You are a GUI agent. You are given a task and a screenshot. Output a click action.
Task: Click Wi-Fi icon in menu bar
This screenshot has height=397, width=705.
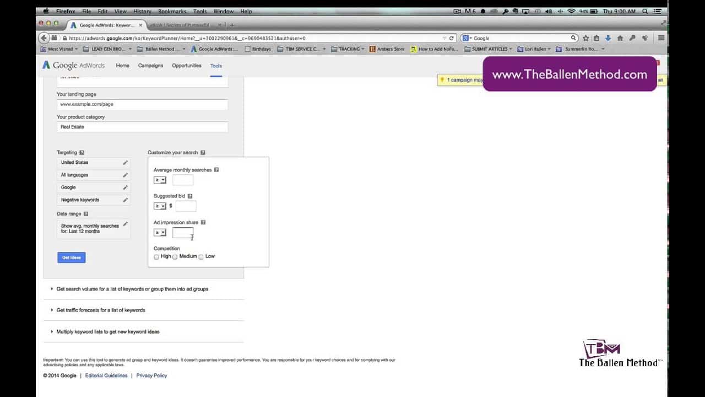[x=571, y=11]
